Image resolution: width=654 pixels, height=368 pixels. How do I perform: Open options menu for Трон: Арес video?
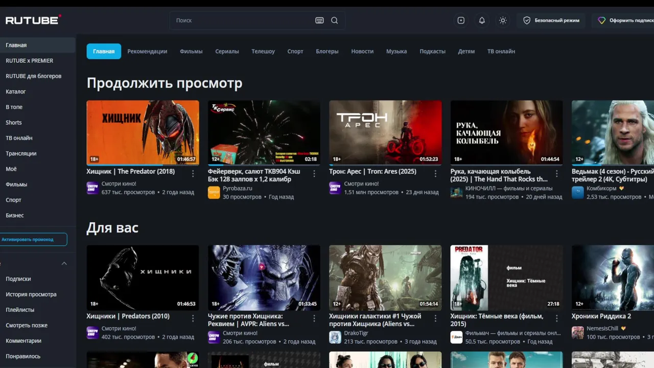pyautogui.click(x=435, y=174)
